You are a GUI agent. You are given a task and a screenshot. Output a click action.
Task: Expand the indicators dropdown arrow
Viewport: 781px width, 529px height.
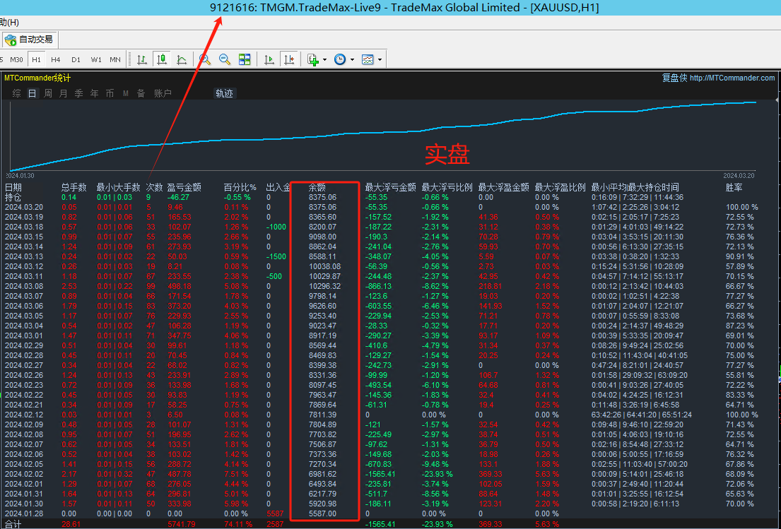pos(324,60)
